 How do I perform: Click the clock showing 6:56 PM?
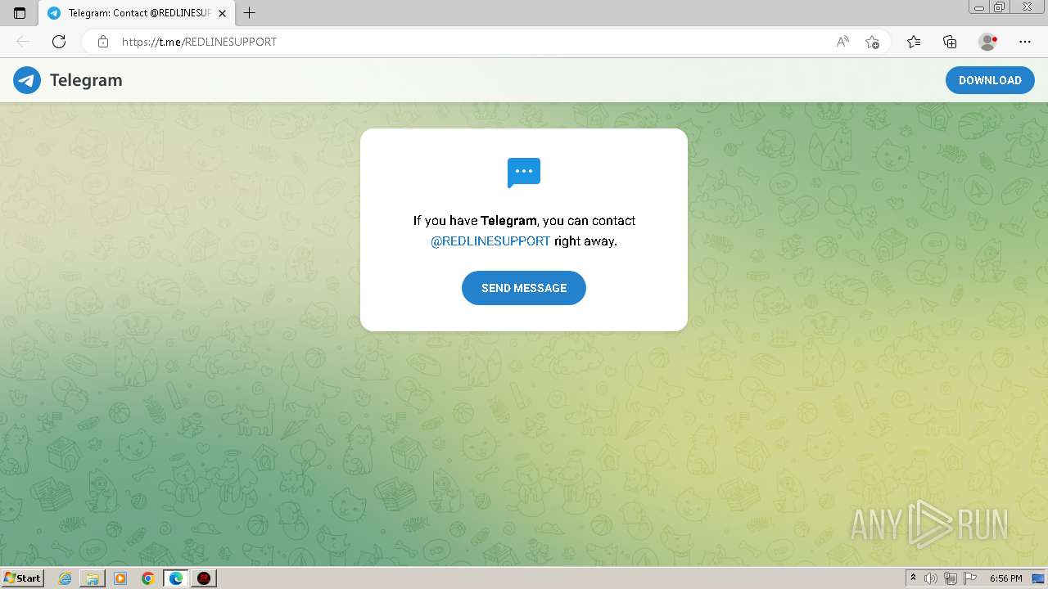pyautogui.click(x=1005, y=578)
